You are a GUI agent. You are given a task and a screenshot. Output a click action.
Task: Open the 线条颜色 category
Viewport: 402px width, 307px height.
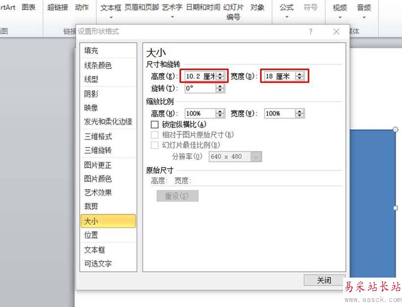click(98, 65)
